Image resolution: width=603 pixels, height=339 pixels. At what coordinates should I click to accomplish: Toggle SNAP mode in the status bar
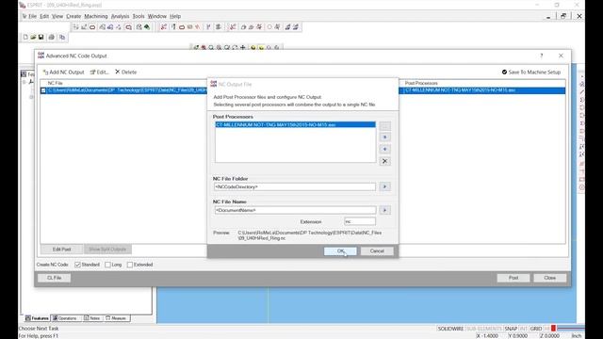pyautogui.click(x=511, y=329)
